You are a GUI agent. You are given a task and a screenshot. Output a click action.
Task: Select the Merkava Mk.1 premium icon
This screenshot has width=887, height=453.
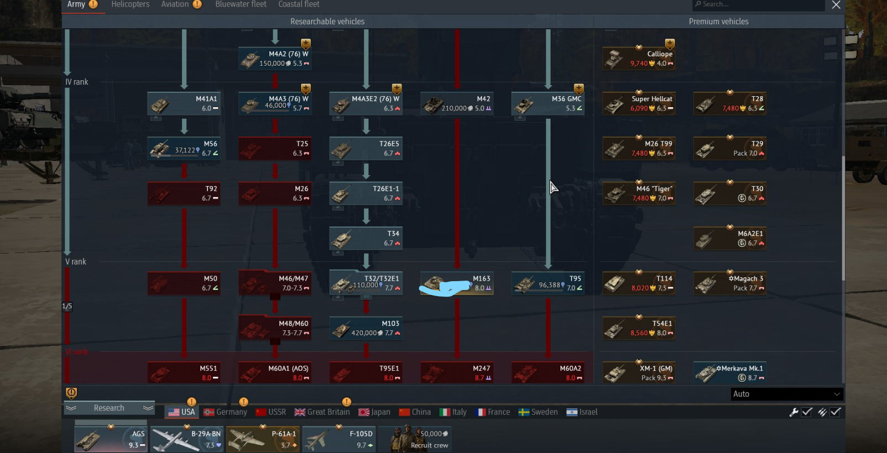[730, 373]
